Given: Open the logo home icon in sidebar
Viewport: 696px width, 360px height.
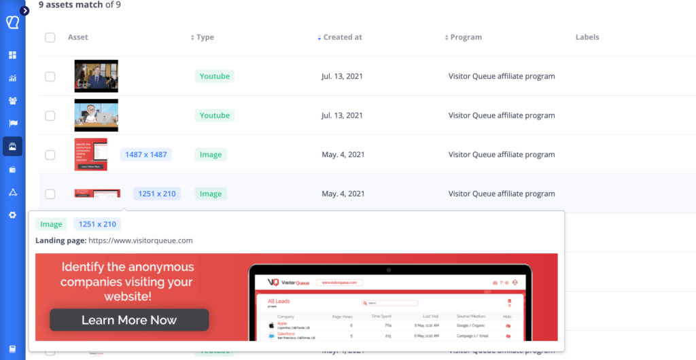Looking at the screenshot, I should 12,22.
